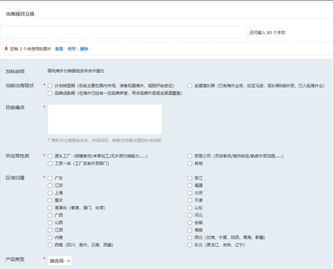Open the 请选择 product type dropdown

(x=59, y=261)
